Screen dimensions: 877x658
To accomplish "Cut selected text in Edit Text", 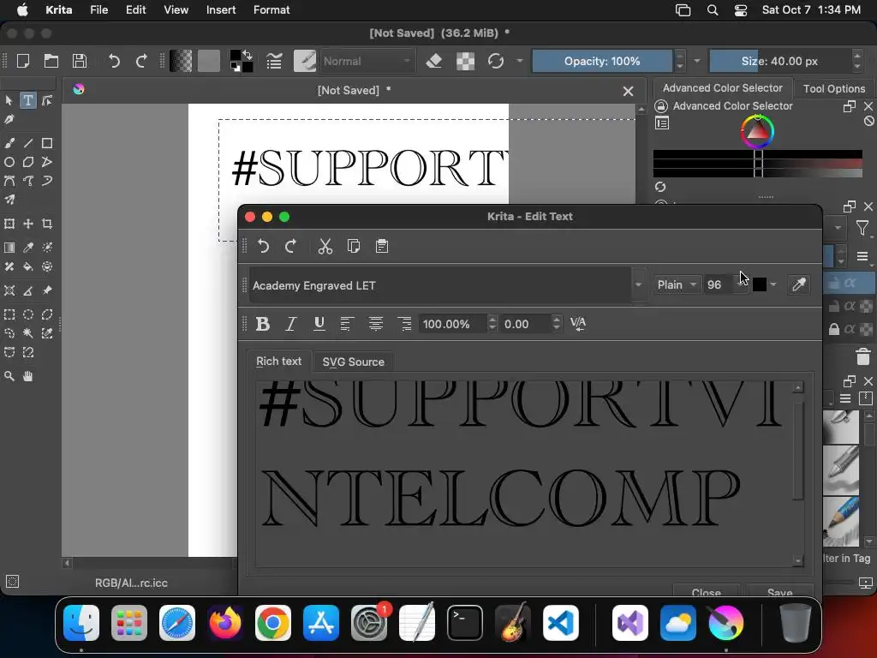I will pos(325,246).
